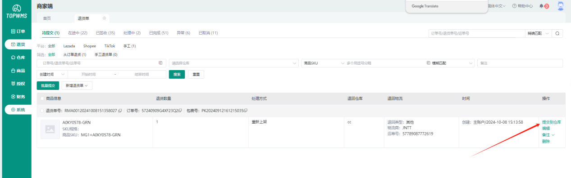Open the 订单 sidebar menu
This screenshot has height=178, width=571.
coord(17,31)
